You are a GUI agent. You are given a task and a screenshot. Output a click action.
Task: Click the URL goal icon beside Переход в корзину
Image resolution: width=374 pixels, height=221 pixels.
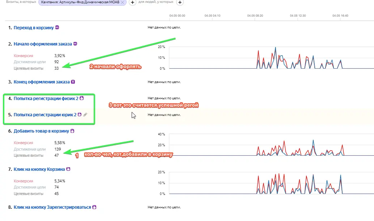[x=57, y=27]
